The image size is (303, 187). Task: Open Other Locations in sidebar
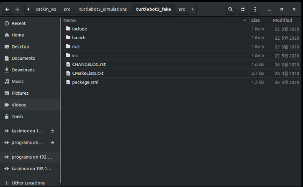pyautogui.click(x=28, y=183)
